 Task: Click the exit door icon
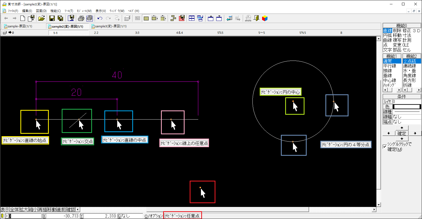(256, 18)
